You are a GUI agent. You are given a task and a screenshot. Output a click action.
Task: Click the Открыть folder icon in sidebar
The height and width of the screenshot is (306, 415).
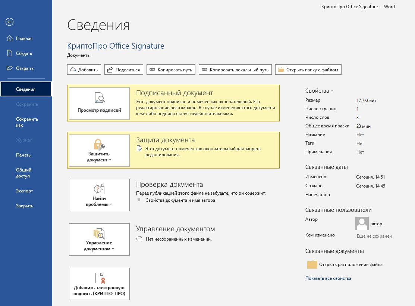pos(10,68)
